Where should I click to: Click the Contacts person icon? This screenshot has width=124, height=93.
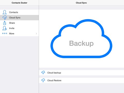(5, 12)
